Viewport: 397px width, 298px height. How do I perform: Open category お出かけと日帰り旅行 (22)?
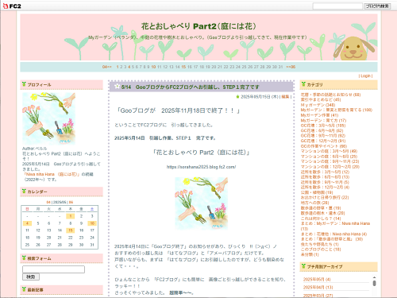325,198
